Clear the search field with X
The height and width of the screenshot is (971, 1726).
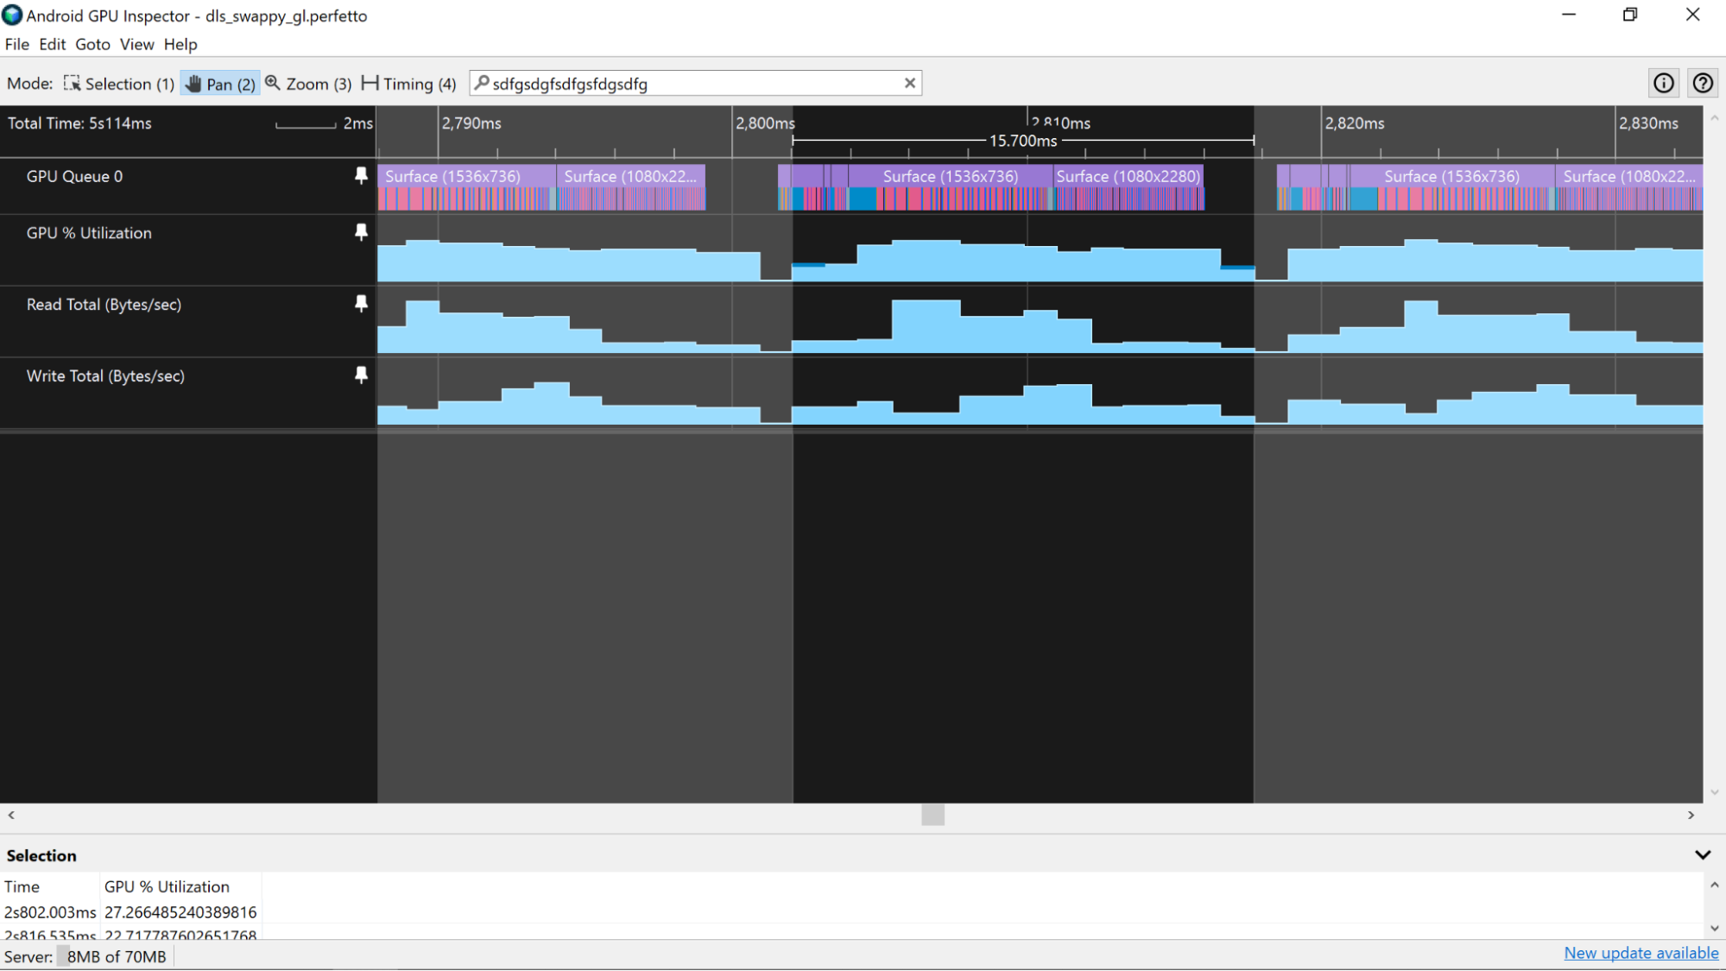click(909, 83)
